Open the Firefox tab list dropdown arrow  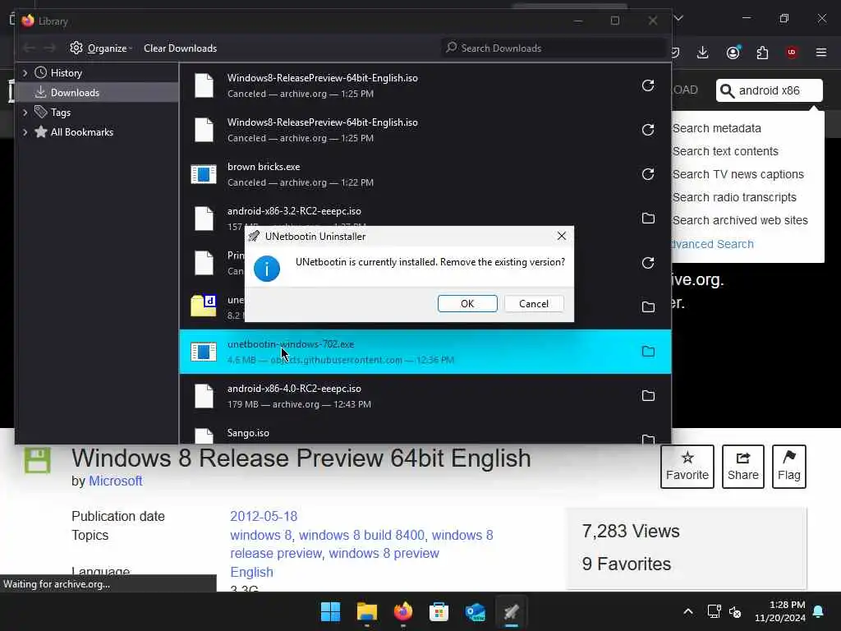point(678,18)
